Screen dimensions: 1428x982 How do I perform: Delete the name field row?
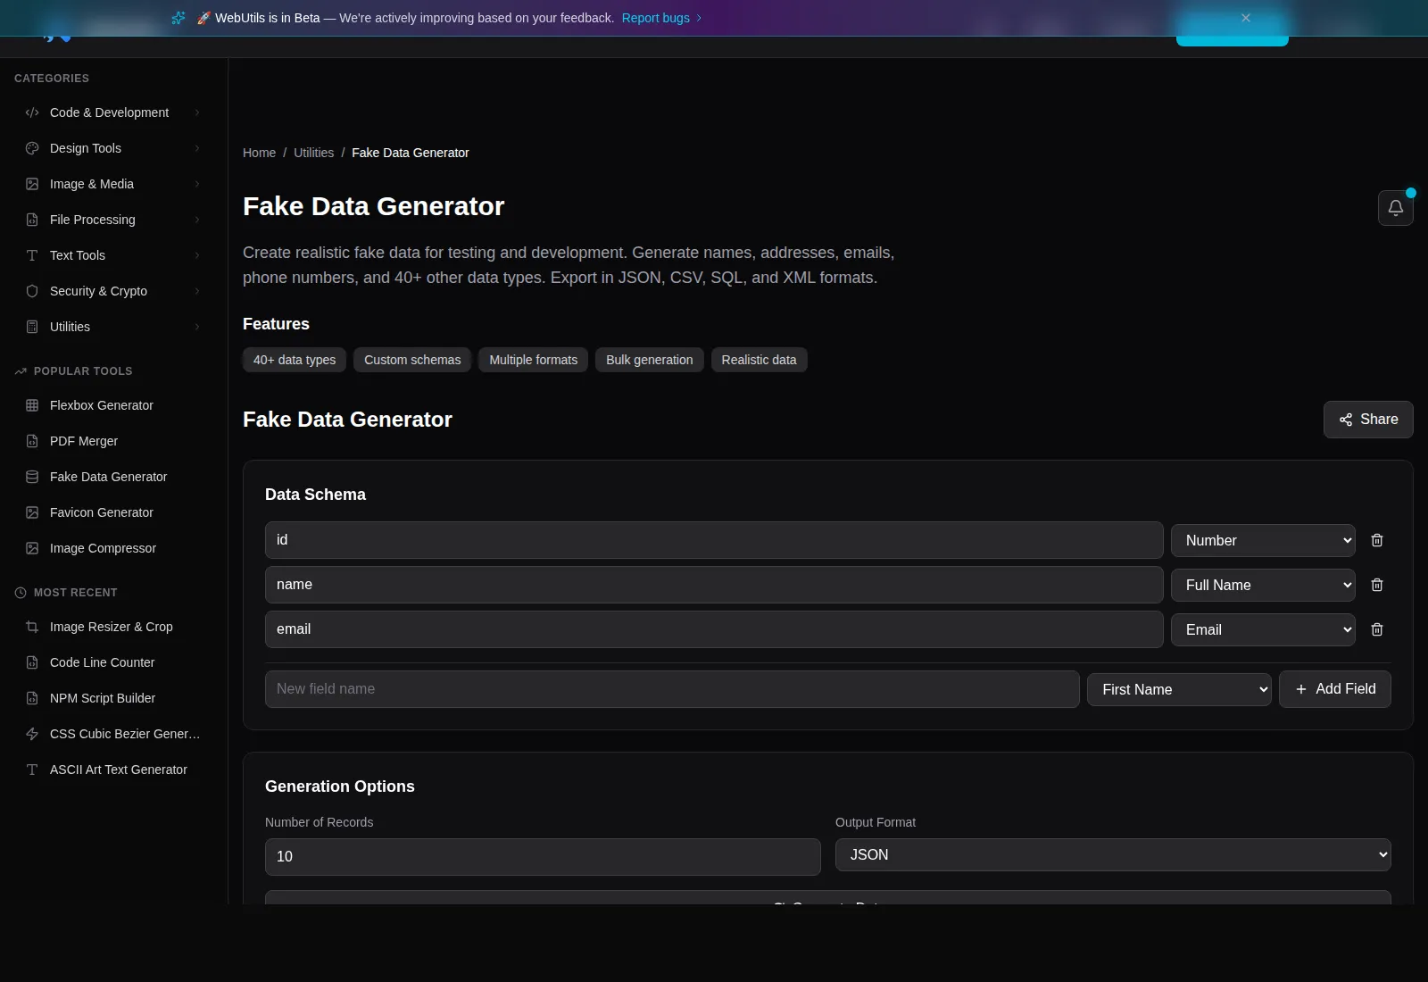tap(1376, 585)
